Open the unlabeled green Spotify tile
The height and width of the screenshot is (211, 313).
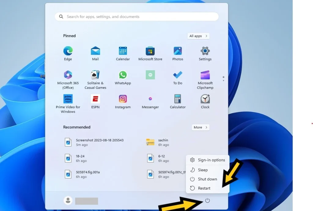coord(150,75)
